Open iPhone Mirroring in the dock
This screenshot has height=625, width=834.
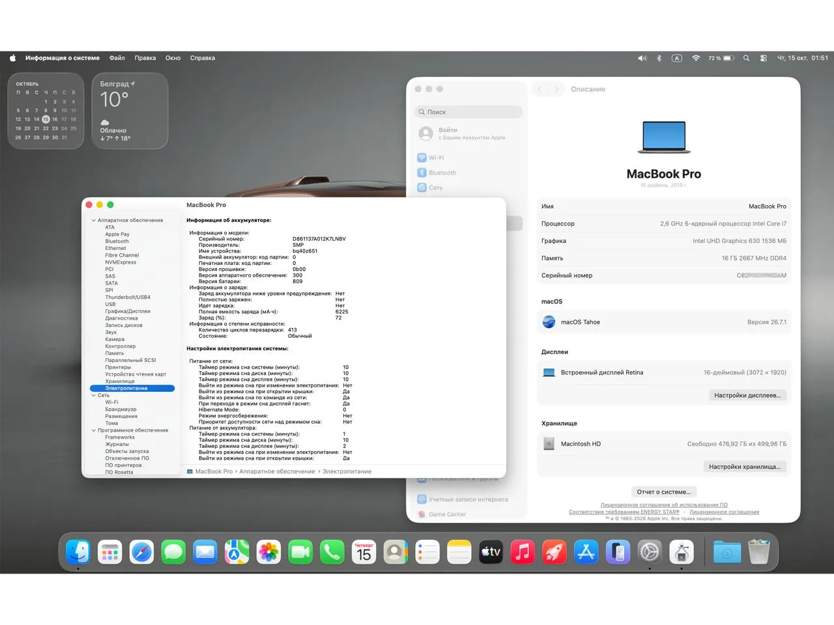[x=618, y=552]
